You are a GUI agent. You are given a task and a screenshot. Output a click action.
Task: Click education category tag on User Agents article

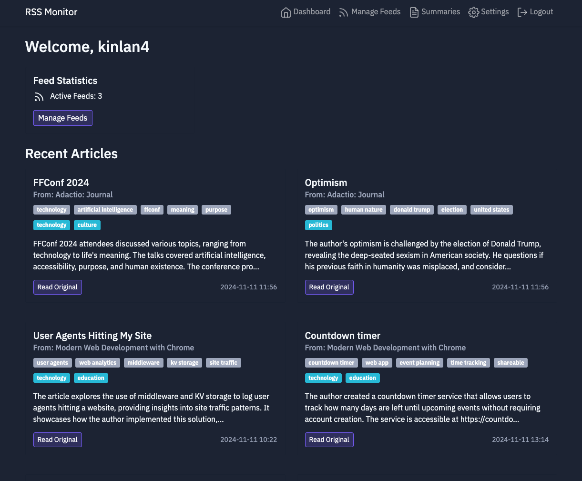pyautogui.click(x=91, y=378)
